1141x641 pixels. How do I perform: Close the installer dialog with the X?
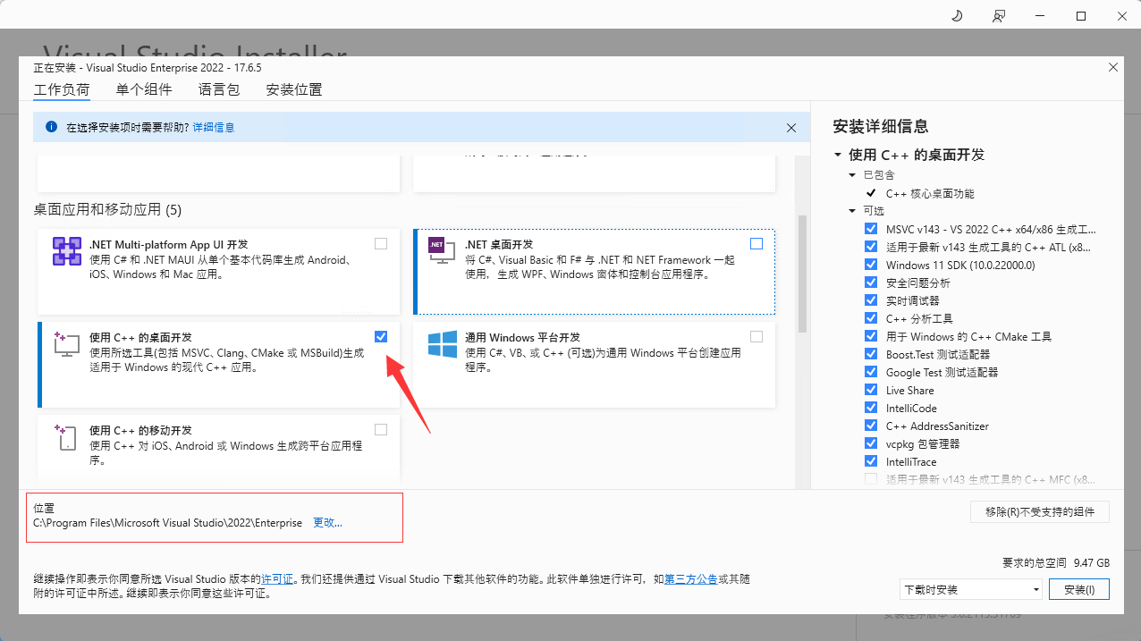click(x=1113, y=67)
